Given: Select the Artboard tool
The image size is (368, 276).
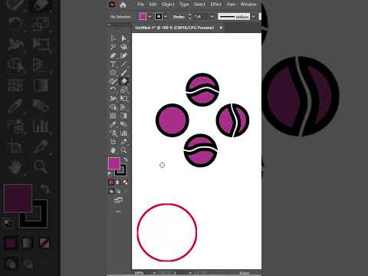Looking at the screenshot, I should (113, 142).
